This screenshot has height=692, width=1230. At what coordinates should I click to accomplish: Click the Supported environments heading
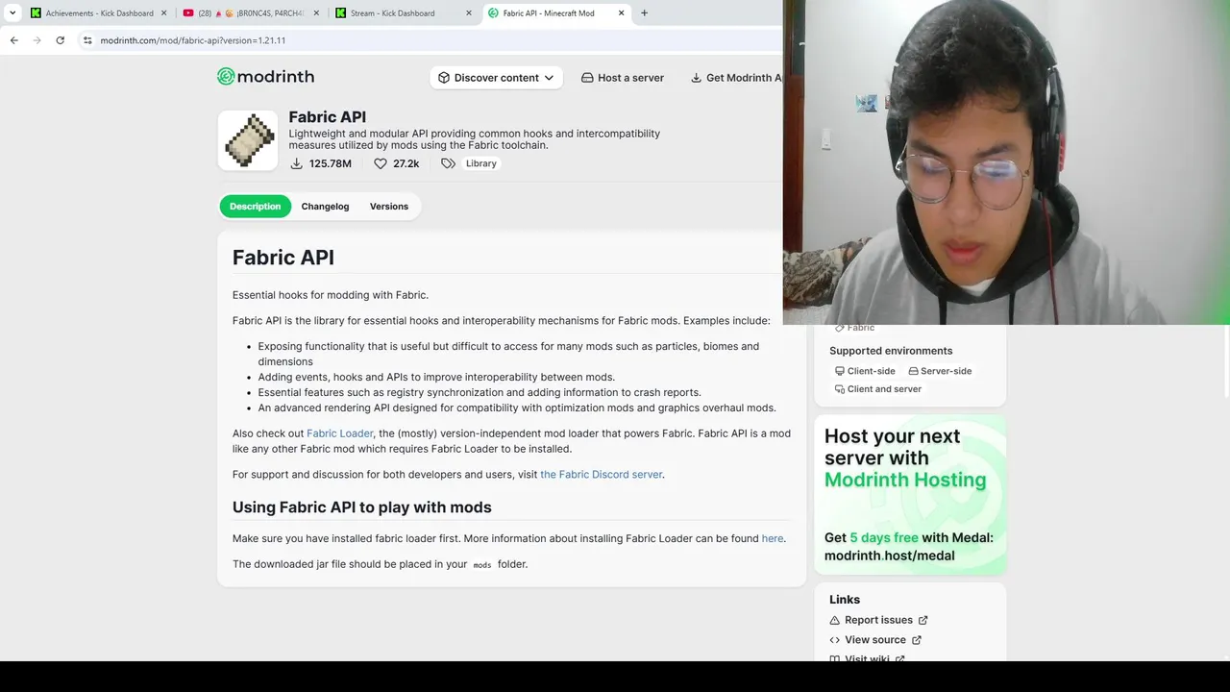click(x=891, y=351)
